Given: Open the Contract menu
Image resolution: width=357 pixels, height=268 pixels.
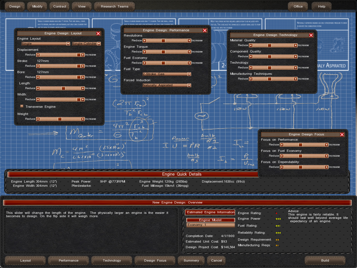Looking at the screenshot, I should [x=60, y=6].
